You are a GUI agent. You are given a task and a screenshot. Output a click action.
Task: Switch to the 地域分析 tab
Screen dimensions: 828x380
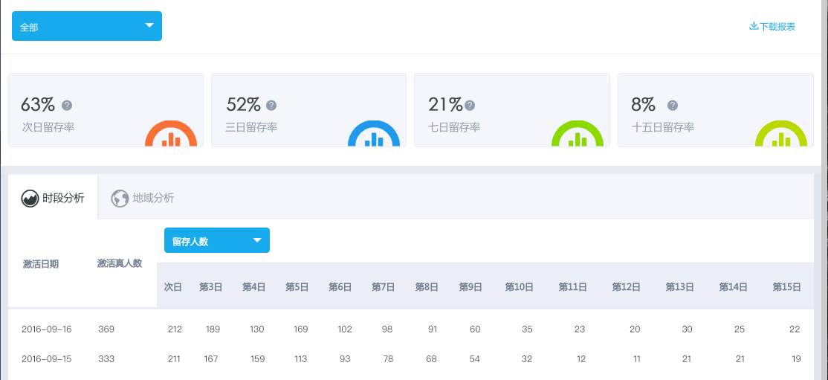point(143,199)
